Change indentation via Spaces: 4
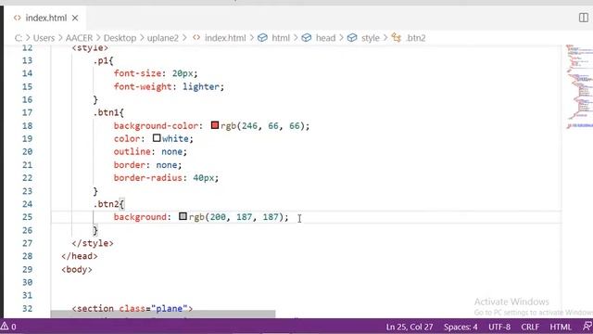593x334 pixels. [461, 327]
